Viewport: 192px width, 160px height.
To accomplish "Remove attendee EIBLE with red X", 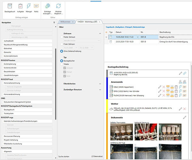I will pyautogui.click(x=164, y=87).
